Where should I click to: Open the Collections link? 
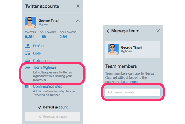click(x=42, y=61)
